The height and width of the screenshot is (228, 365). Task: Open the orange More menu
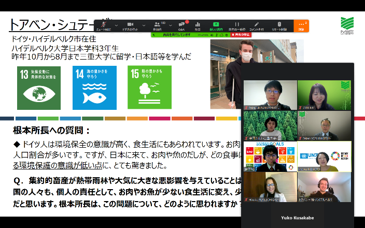pyautogui.click(x=301, y=26)
